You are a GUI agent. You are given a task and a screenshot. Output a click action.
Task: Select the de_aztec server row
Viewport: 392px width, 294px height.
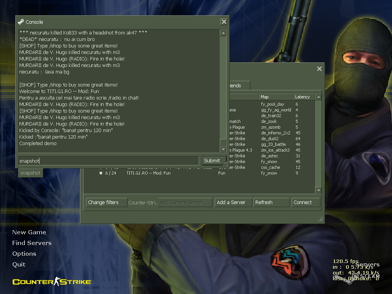pos(272,156)
